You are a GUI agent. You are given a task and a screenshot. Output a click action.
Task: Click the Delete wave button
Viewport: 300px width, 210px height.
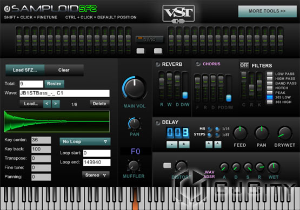(99, 104)
